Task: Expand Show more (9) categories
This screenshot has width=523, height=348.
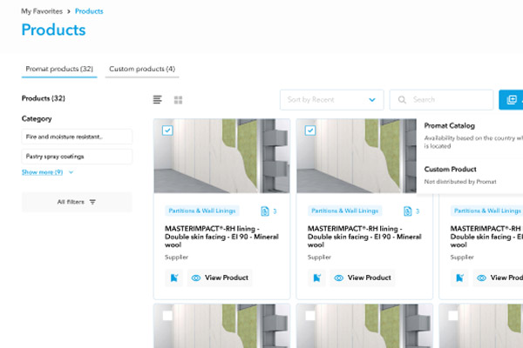Action: pyautogui.click(x=47, y=172)
